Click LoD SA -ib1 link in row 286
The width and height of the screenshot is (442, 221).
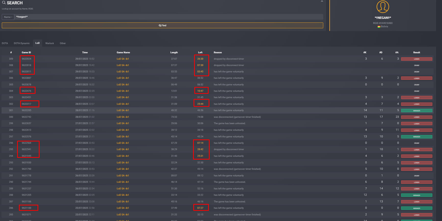coord(123,208)
